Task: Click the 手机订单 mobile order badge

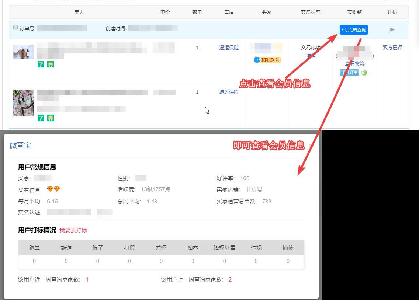Action: click(x=349, y=73)
